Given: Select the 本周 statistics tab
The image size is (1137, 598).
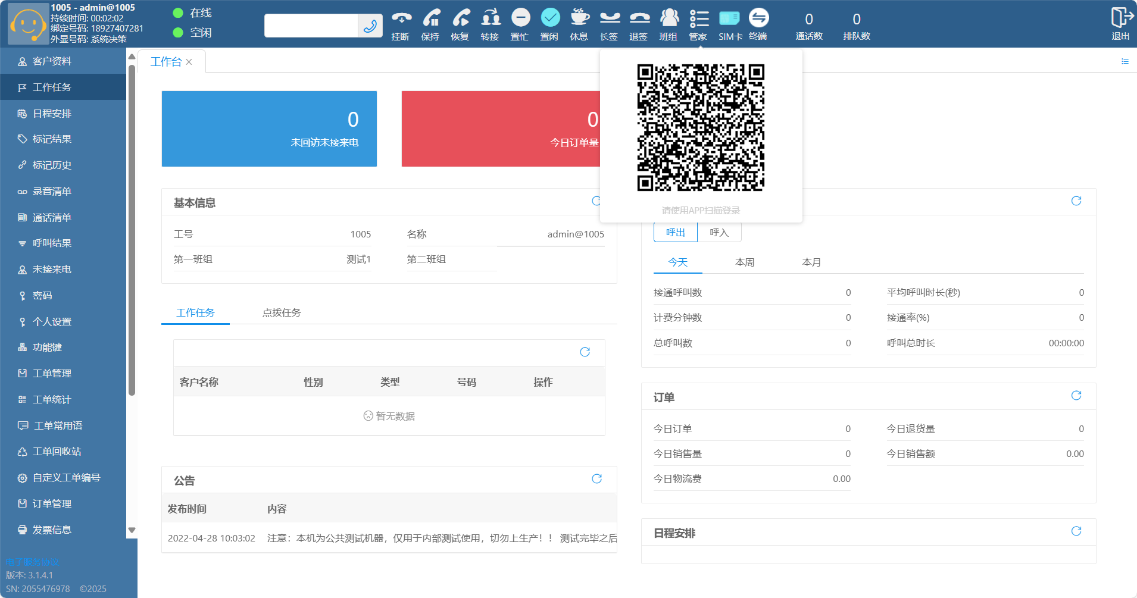Looking at the screenshot, I should coord(744,262).
